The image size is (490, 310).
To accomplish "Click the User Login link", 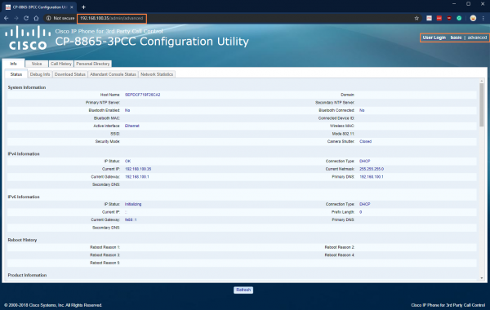I will pyautogui.click(x=434, y=38).
